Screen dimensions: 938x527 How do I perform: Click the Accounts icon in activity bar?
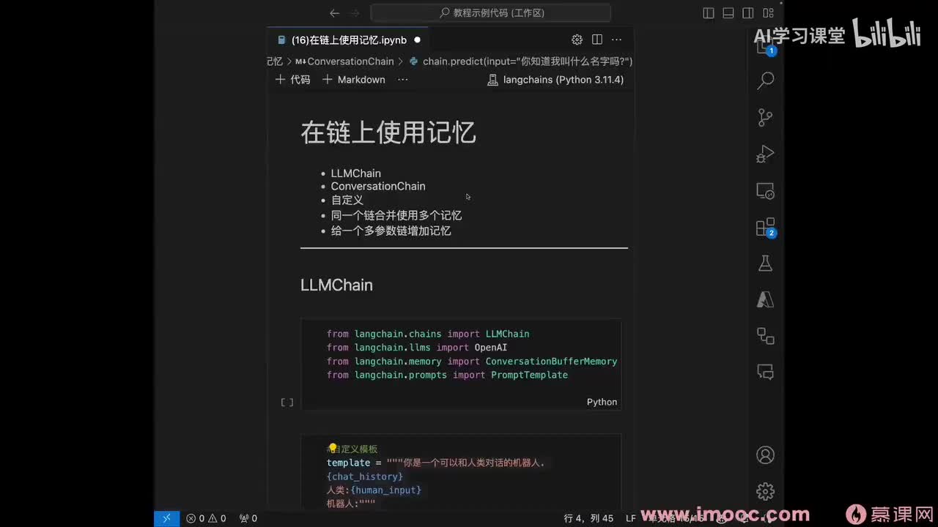(765, 455)
